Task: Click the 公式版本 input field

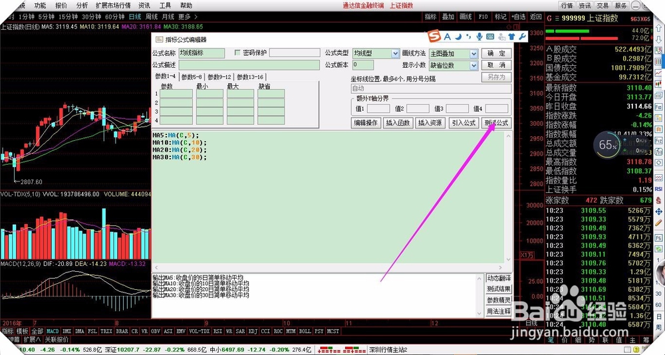Action: pos(363,65)
